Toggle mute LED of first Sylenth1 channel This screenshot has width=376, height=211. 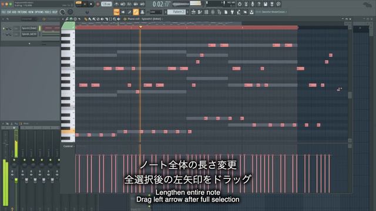(x=4, y=28)
